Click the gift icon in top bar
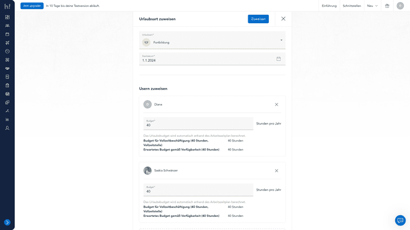Screen dimensions: 410x230 click(387, 6)
